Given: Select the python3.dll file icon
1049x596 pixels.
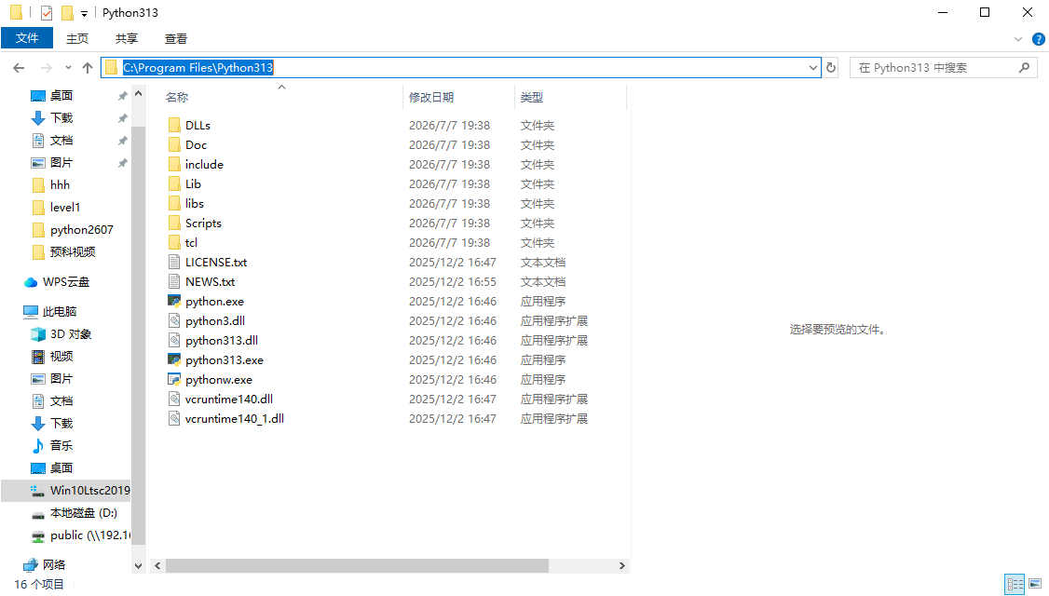Looking at the screenshot, I should (174, 321).
